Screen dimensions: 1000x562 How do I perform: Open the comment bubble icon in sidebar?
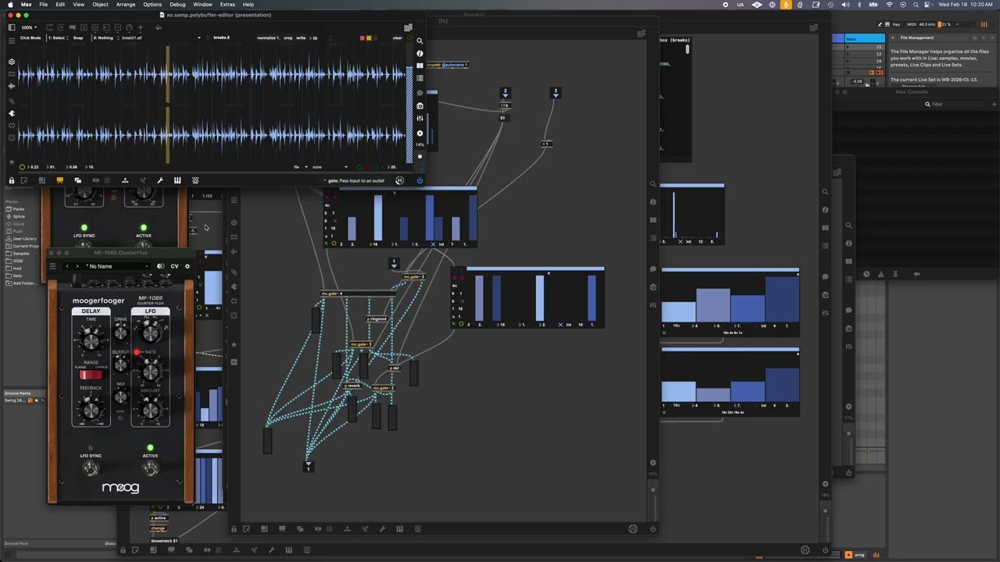420,92
